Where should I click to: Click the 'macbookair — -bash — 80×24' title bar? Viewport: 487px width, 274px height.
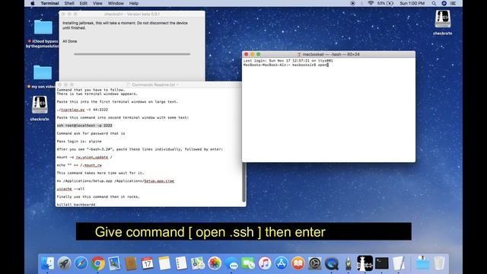(x=328, y=54)
